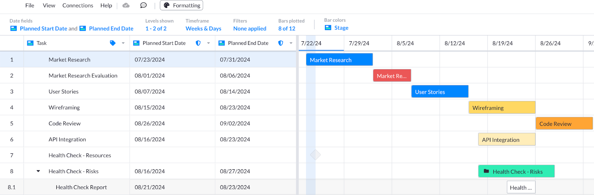Click the Formatting button
594x195 pixels.
coord(182,5)
